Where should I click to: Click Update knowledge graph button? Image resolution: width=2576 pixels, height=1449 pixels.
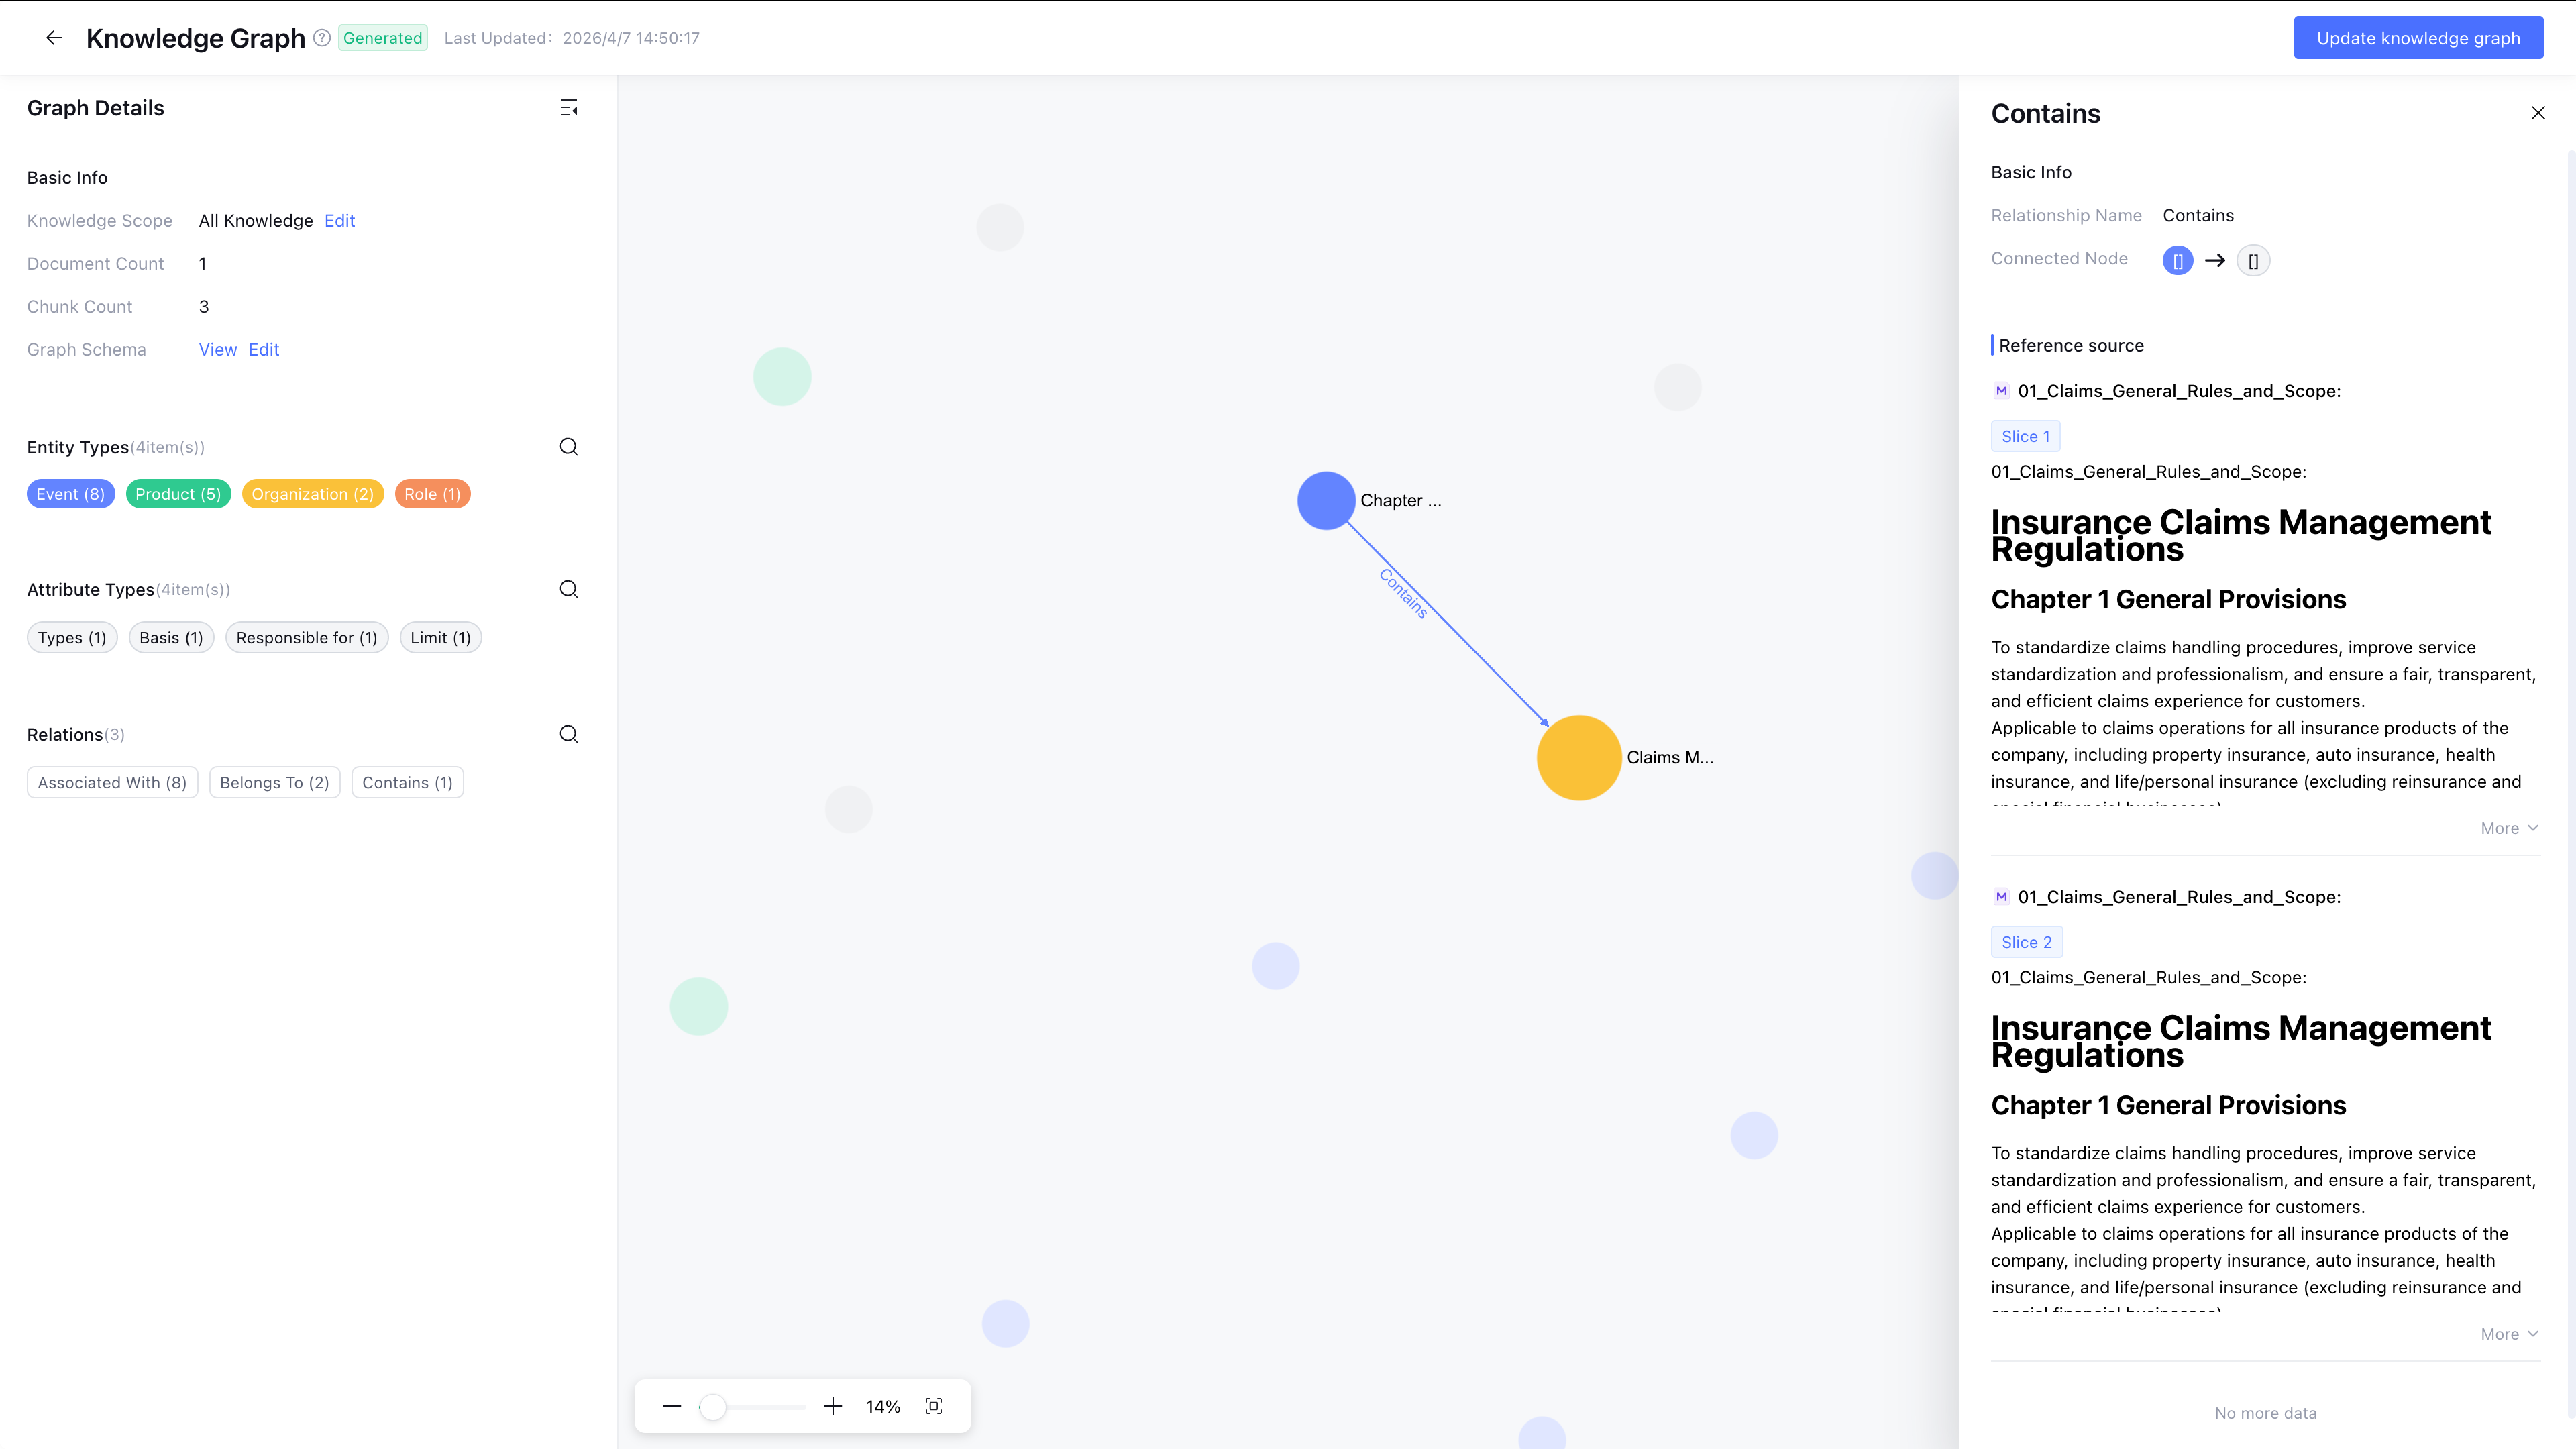pos(2418,38)
